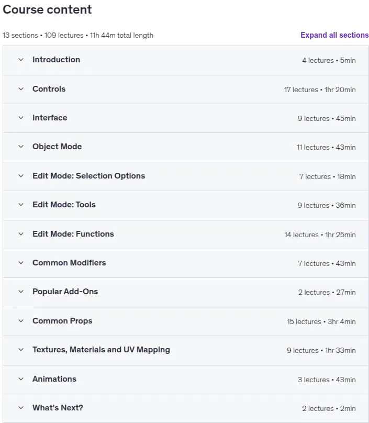Expand Edit Mode: Tools chevron arrow

pos(21,205)
